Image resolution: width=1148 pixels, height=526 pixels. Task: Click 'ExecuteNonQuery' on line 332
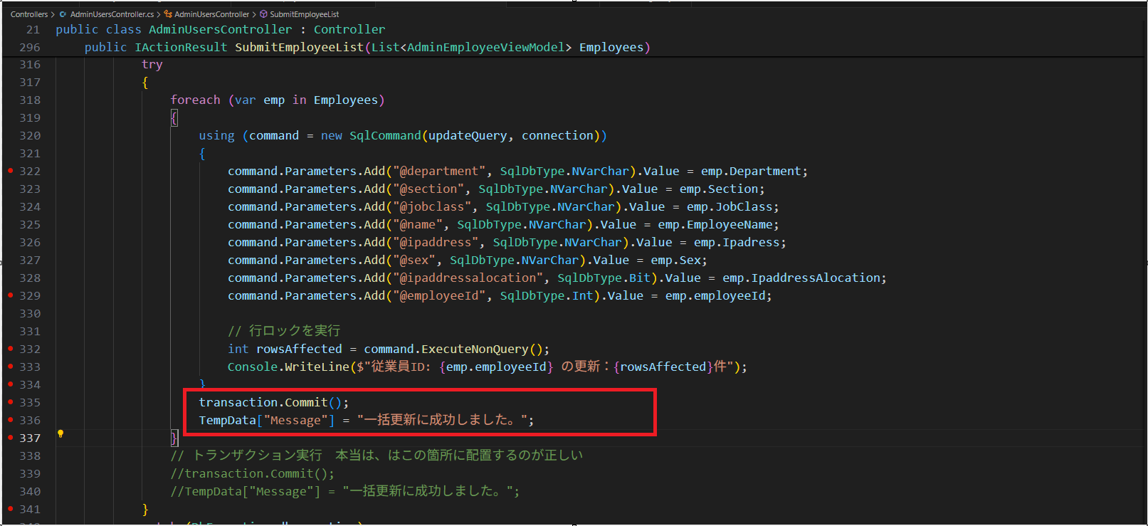tap(475, 349)
